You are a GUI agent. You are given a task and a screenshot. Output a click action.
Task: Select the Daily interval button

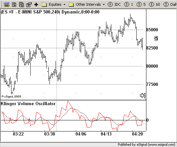click(170, 4)
